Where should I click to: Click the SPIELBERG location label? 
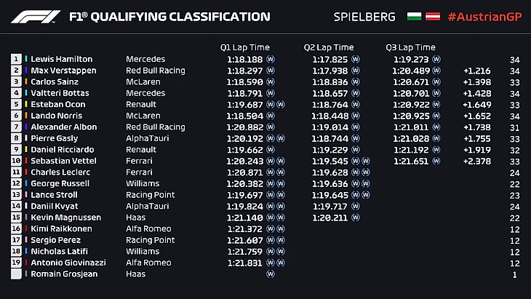point(364,17)
